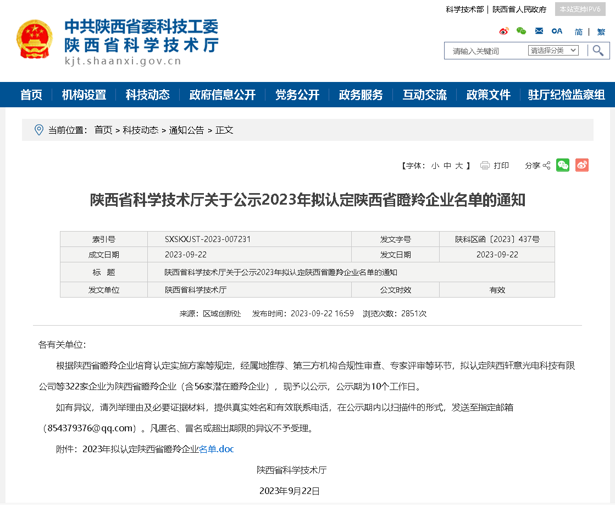Click the OA office system icon

pyautogui.click(x=557, y=31)
